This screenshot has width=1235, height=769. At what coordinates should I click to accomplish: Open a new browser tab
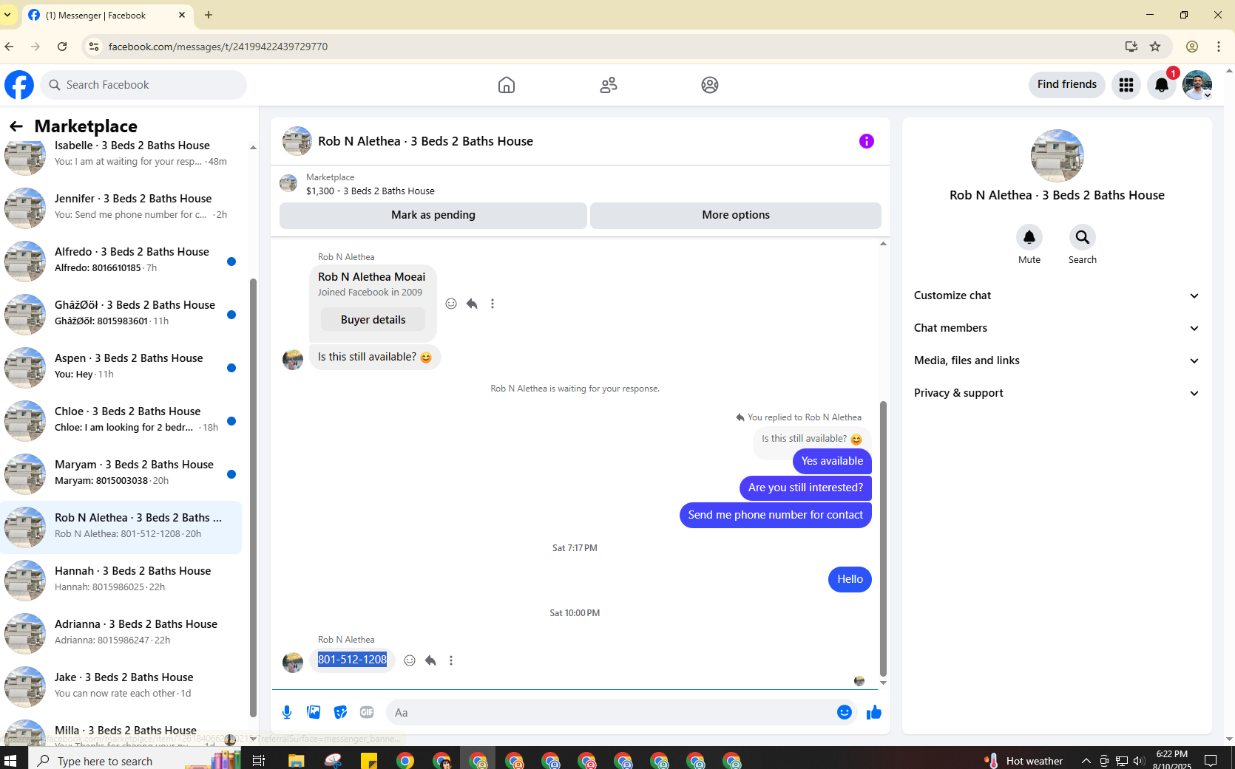tap(209, 15)
